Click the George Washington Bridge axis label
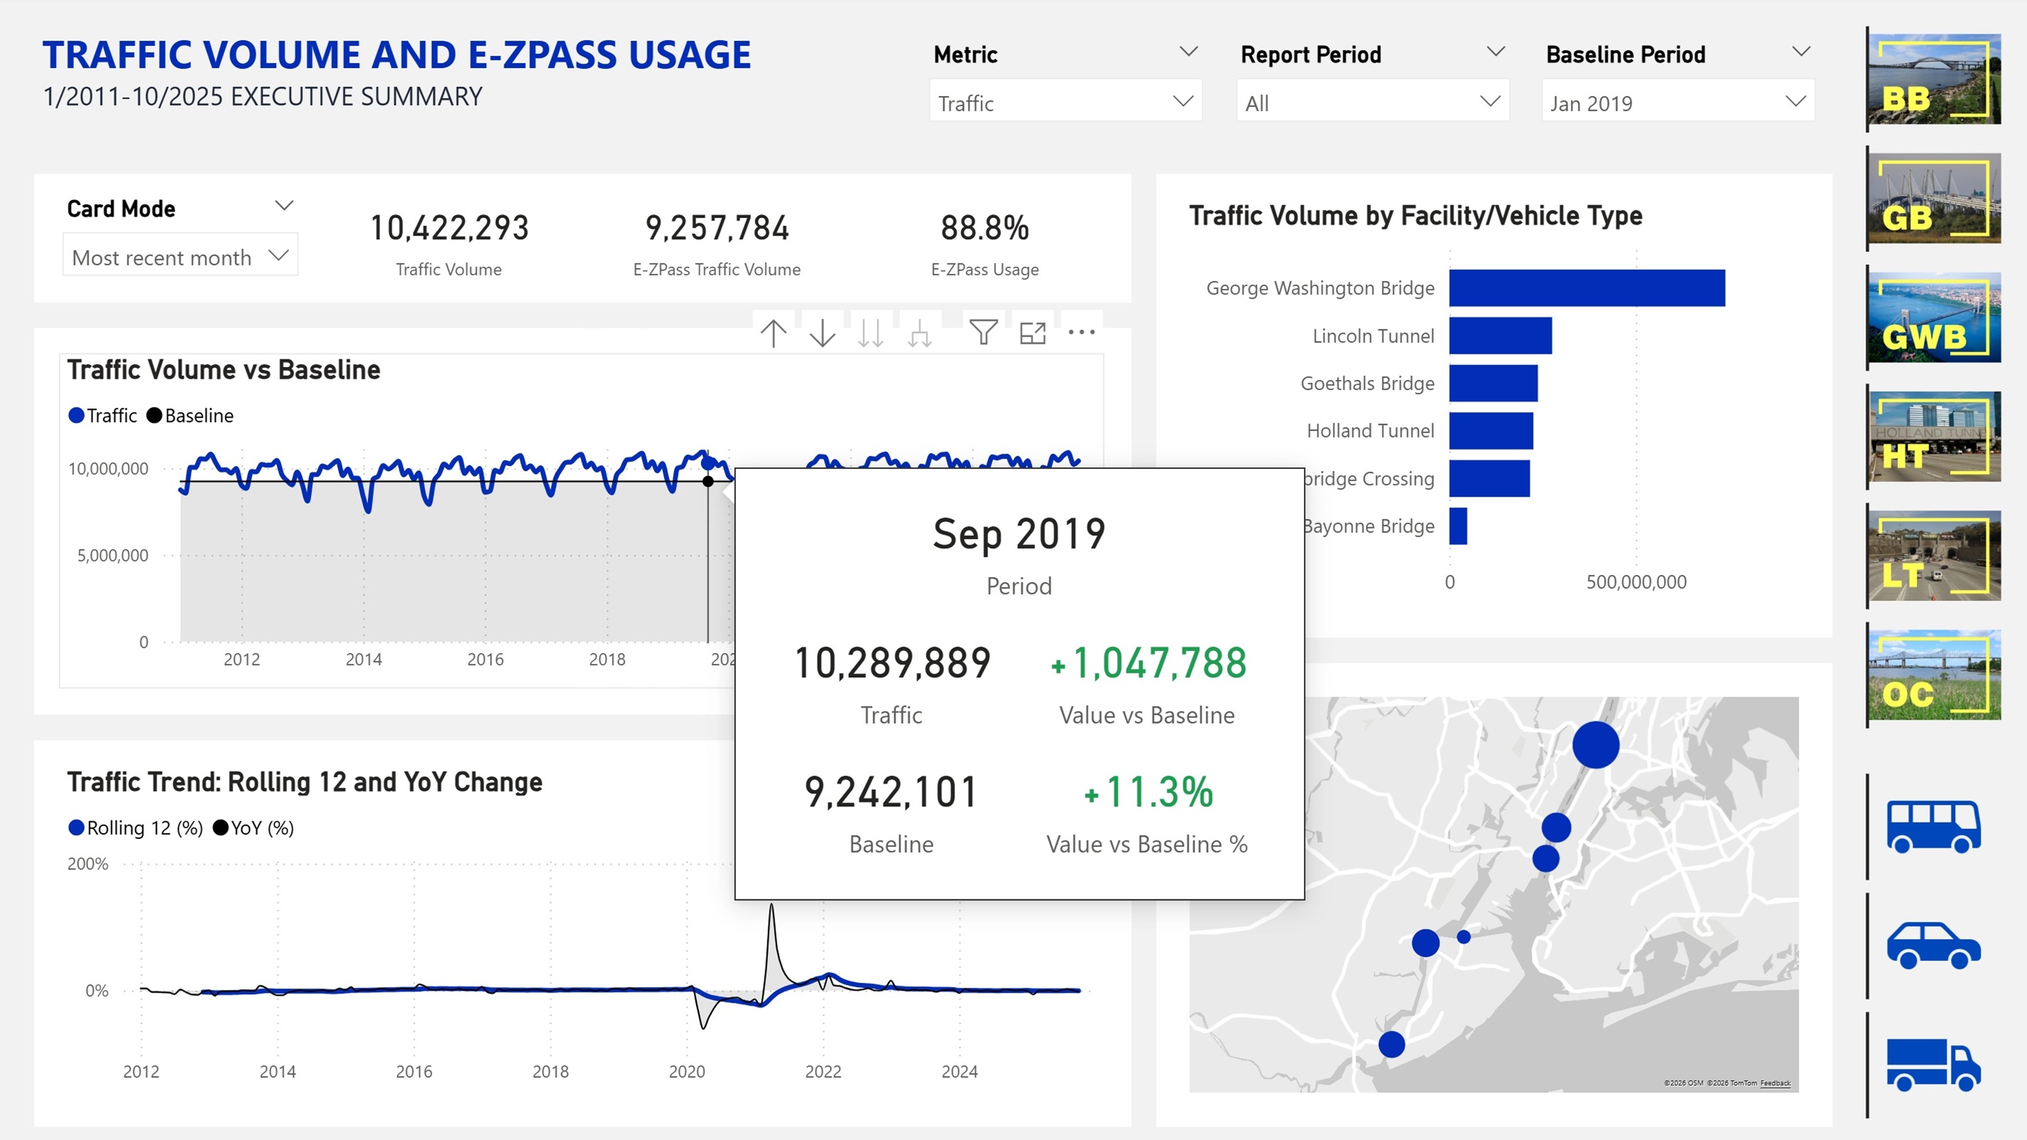 click(x=1320, y=288)
